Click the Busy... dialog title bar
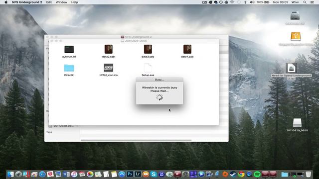Viewport: 319px width, 179px height. click(x=159, y=80)
